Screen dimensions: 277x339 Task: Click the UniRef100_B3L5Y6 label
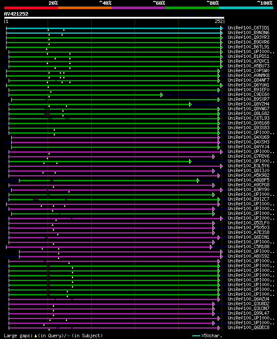coord(248,166)
